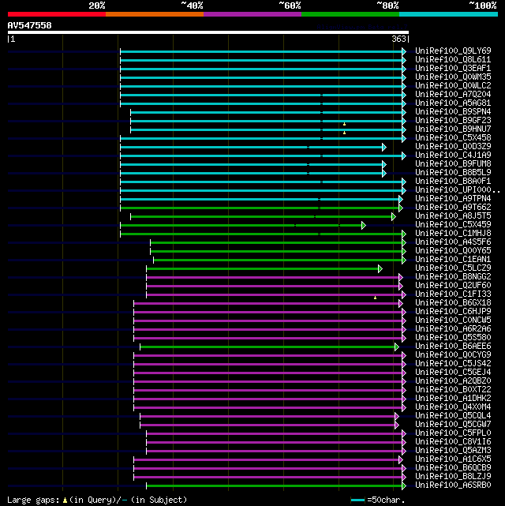Image resolution: width=505 pixels, height=506 pixels.
Task: Open UniRef100_Q0WLC2 alignment label
Action: 453,86
